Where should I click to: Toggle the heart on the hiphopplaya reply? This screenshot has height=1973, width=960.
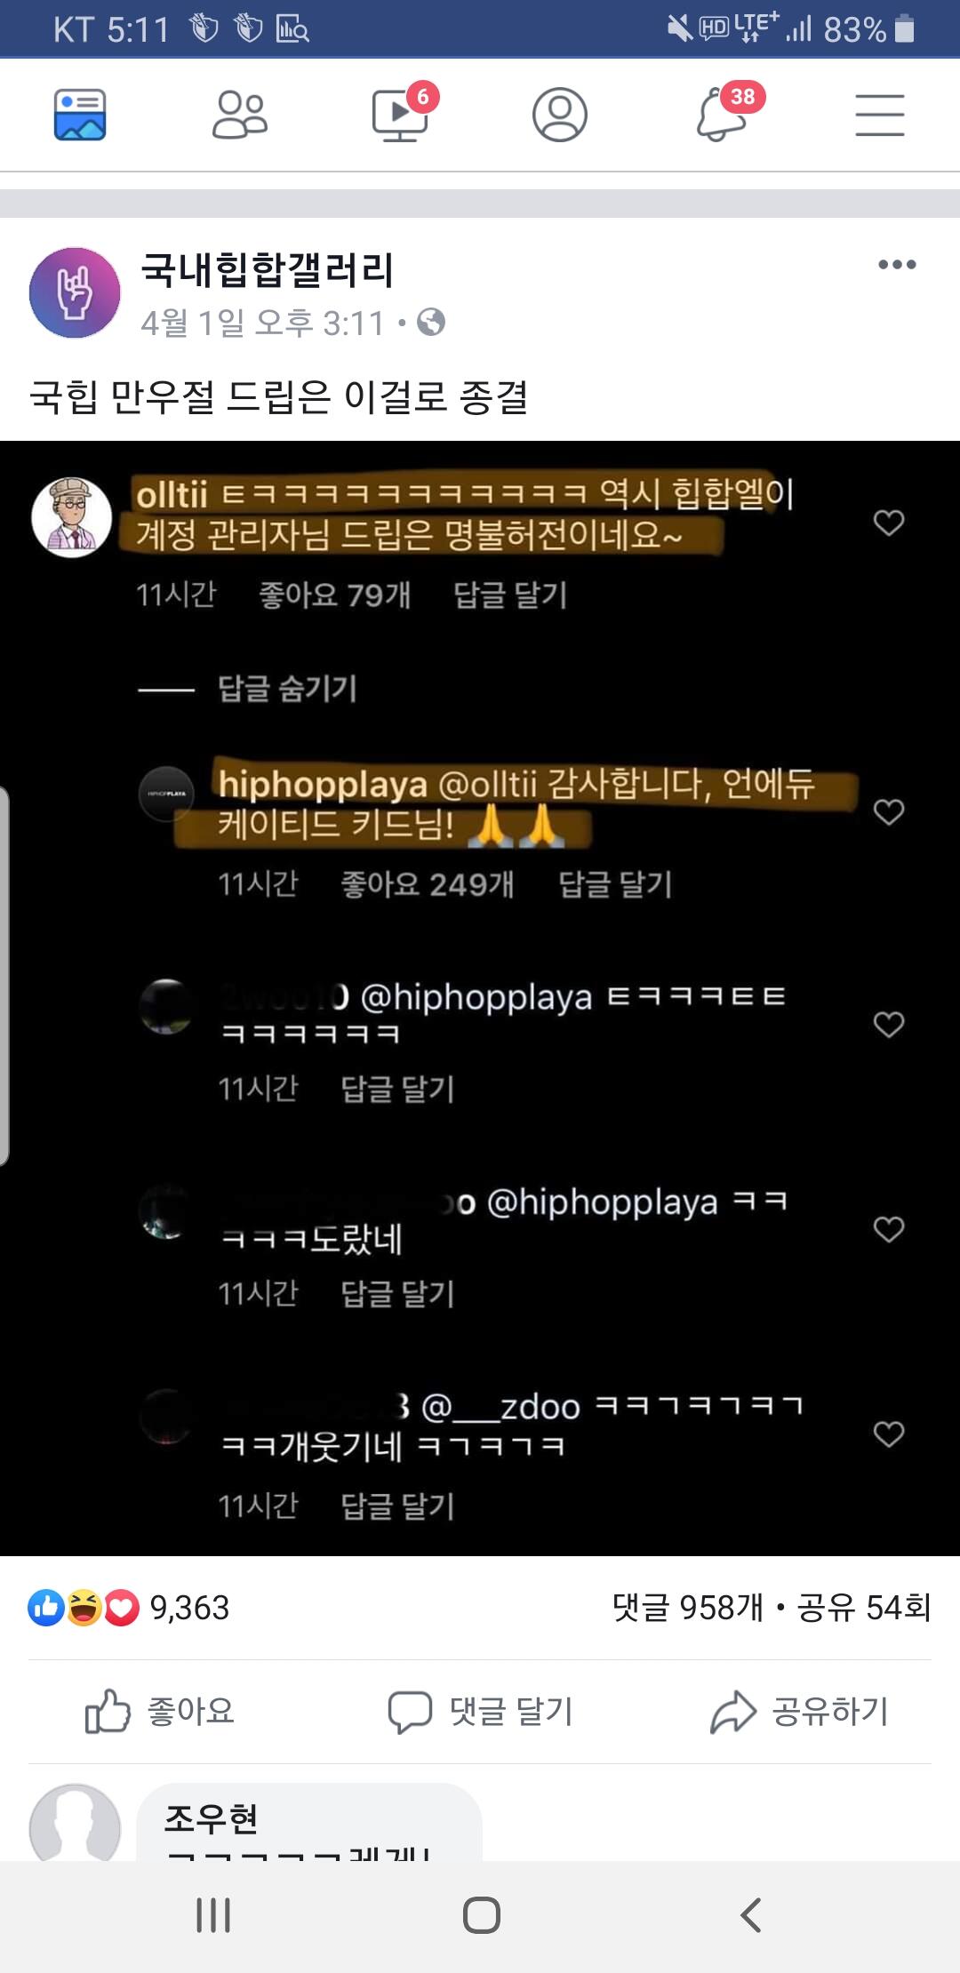coord(889,811)
